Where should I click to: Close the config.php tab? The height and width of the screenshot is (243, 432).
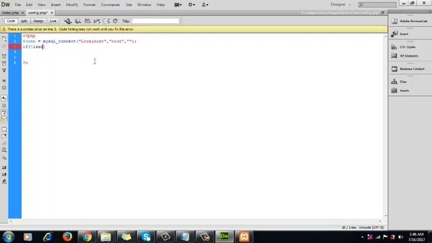52,13
